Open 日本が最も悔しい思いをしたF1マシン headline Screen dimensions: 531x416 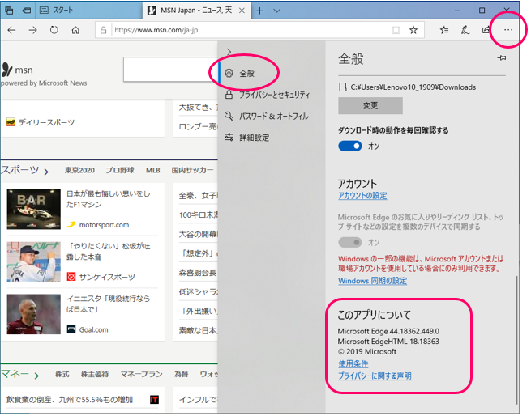tap(108, 199)
